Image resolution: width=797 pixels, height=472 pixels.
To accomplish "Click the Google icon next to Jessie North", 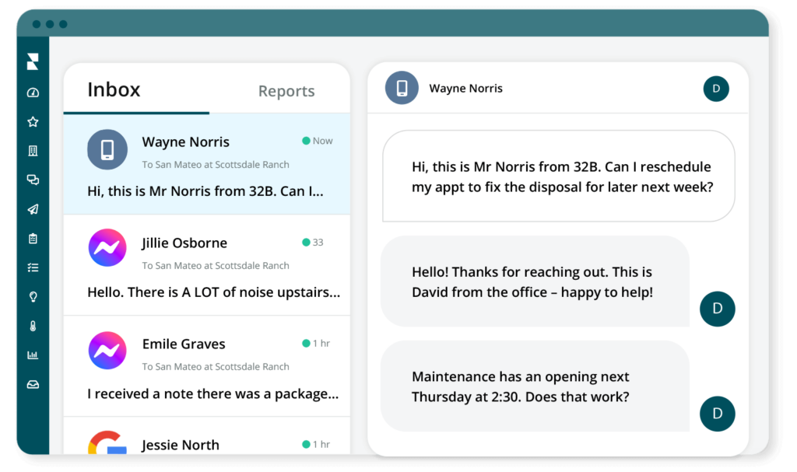I will tap(107, 446).
